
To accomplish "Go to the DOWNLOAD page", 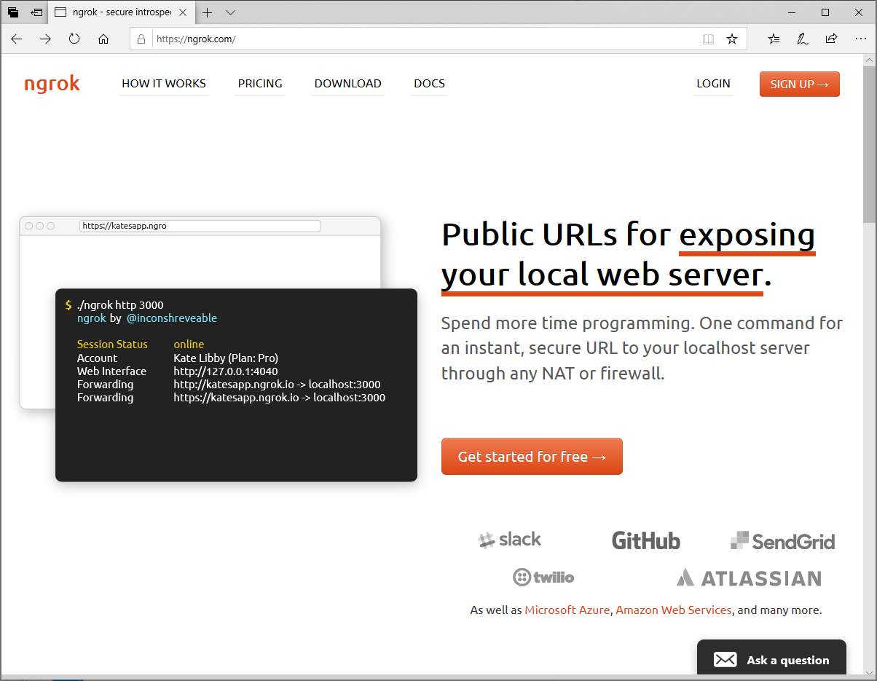I will tap(347, 84).
